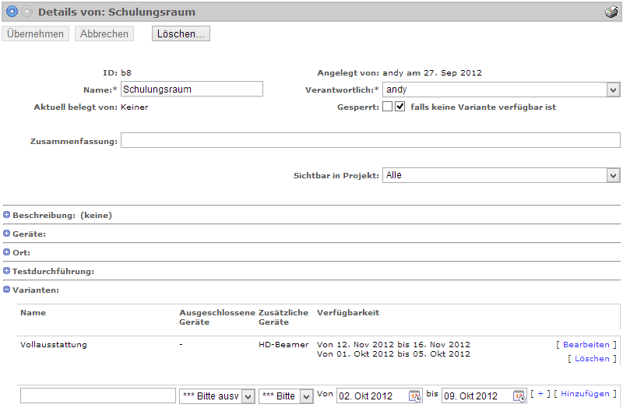This screenshot has width=623, height=415.
Task: Expand the Geräte section
Action: coord(7,234)
